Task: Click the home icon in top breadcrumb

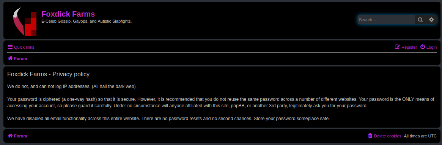Action: tap(10, 58)
